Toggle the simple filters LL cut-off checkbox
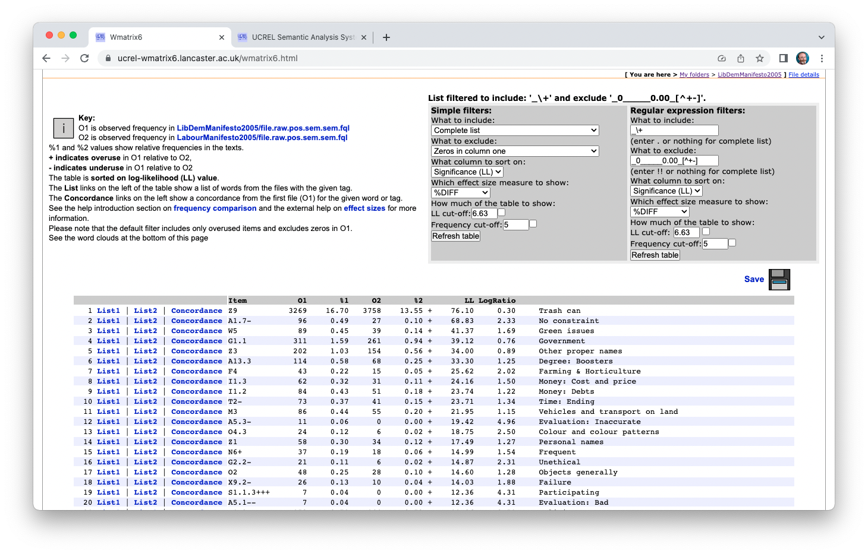This screenshot has height=554, width=868. [502, 213]
